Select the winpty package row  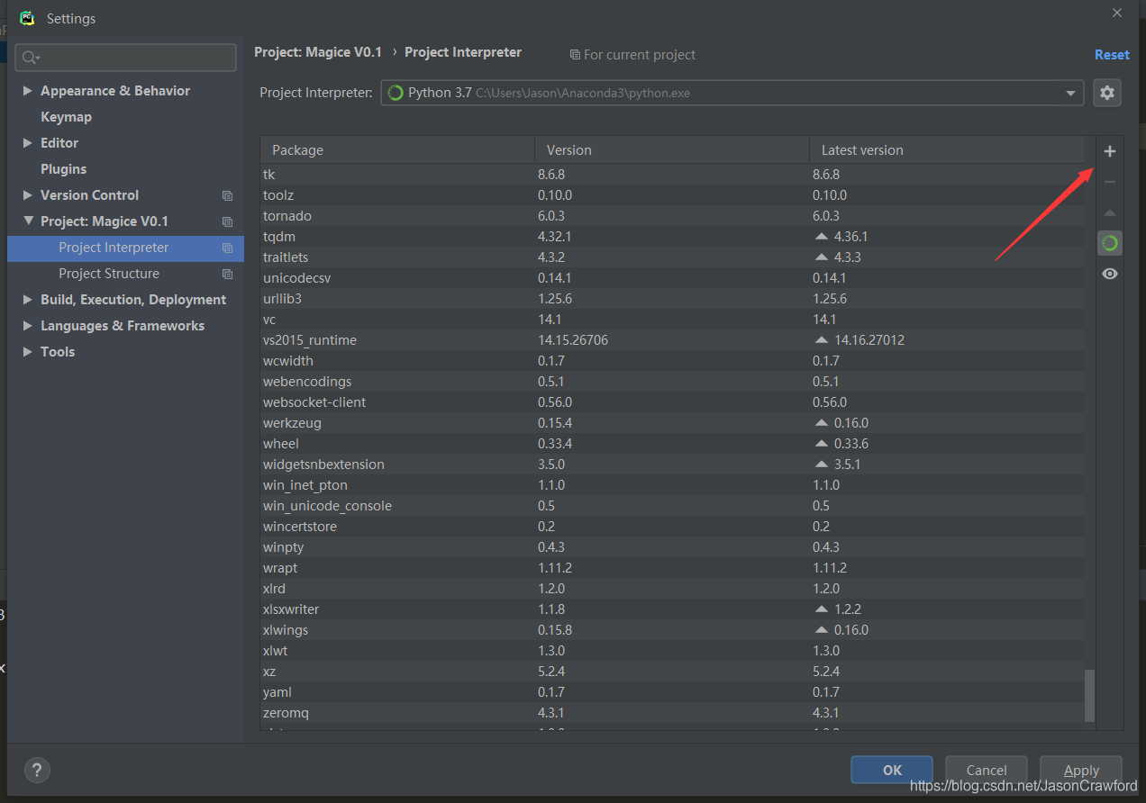click(x=672, y=547)
